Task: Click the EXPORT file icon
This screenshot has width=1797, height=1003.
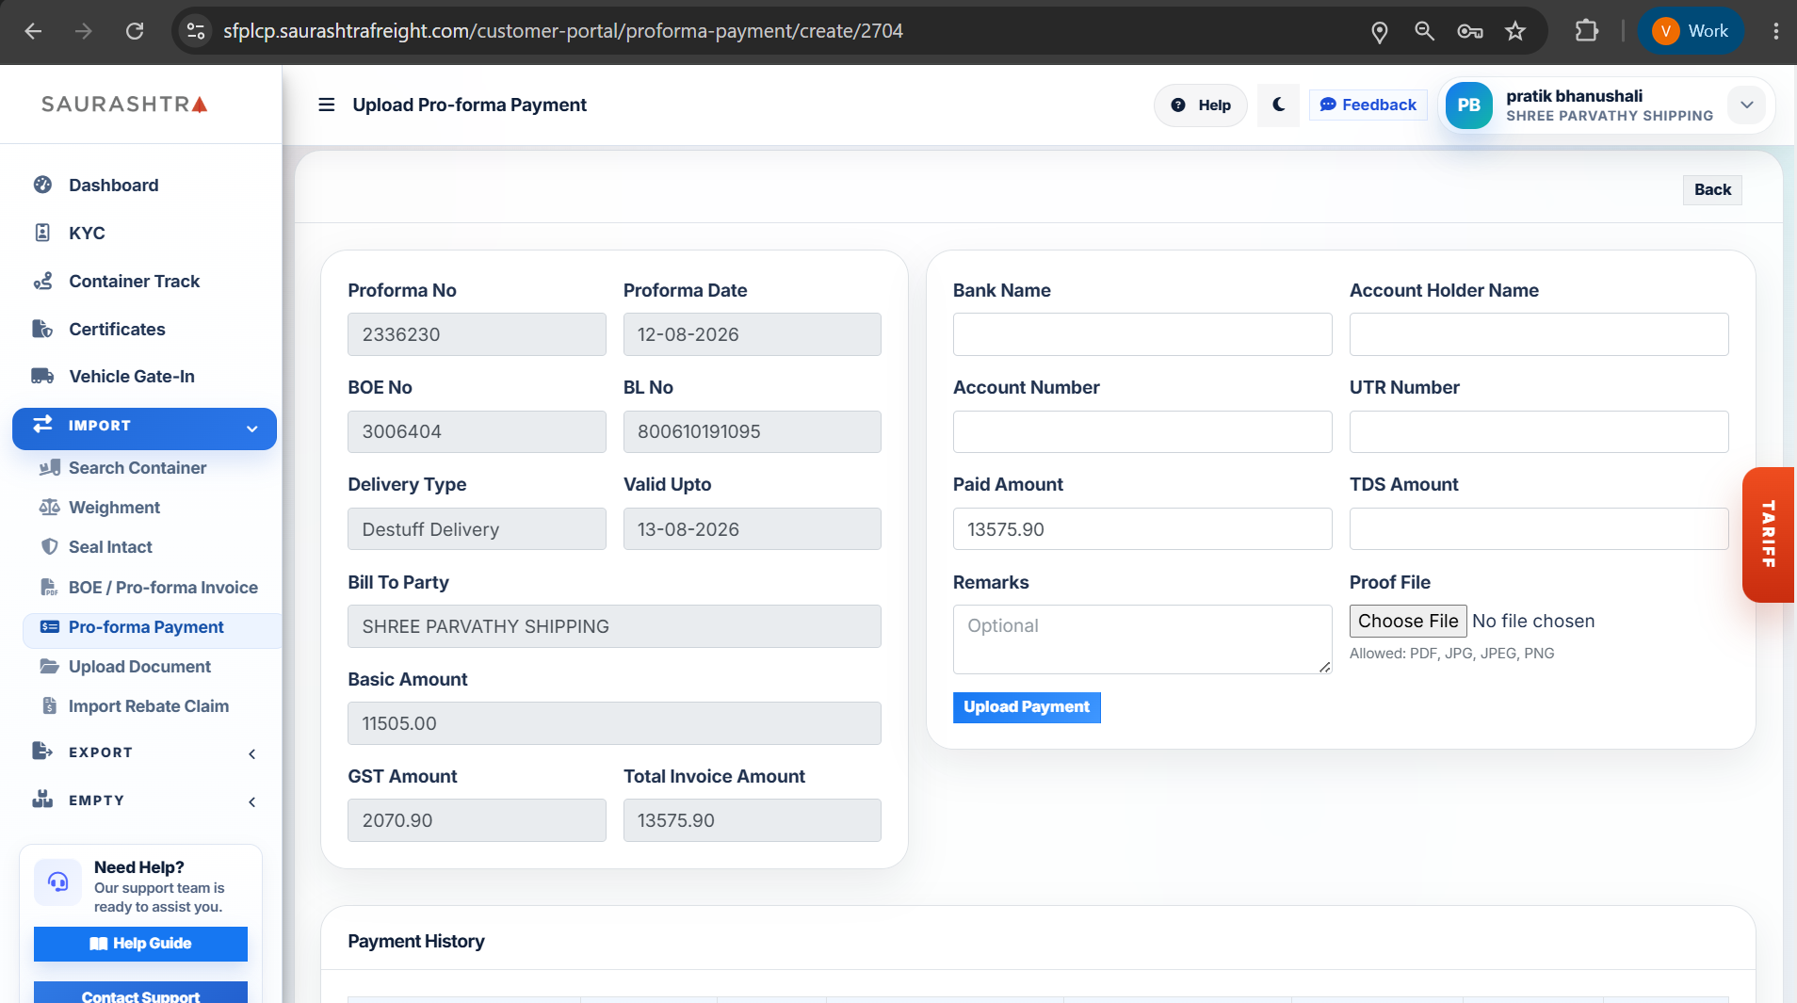Action: point(42,751)
